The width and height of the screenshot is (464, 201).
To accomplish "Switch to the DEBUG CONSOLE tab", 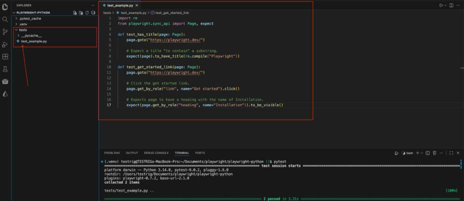I will [x=156, y=153].
